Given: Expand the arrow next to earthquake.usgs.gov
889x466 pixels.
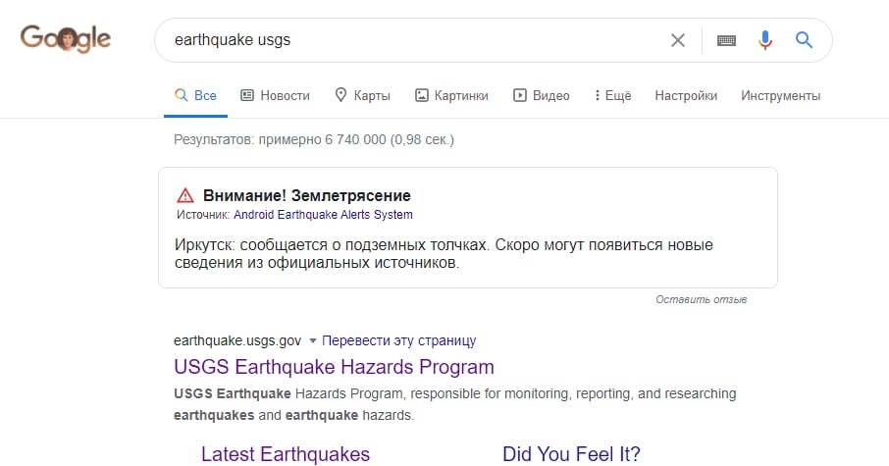Looking at the screenshot, I should tap(312, 340).
